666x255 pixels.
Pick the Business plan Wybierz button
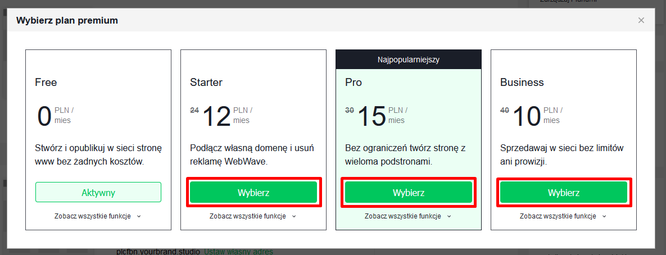564,192
